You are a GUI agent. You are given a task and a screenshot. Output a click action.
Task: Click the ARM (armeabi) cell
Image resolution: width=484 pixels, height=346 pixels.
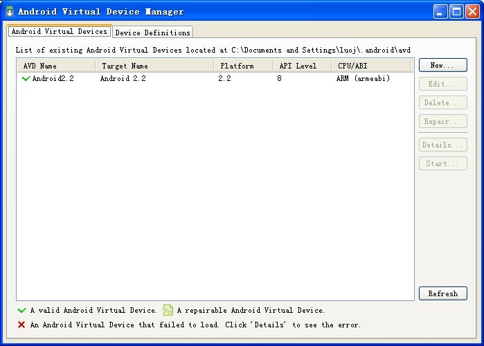pyautogui.click(x=363, y=79)
